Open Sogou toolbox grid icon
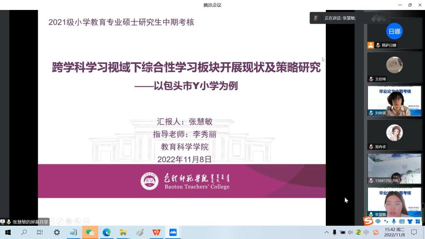This screenshot has width=425, height=239. [418, 222]
